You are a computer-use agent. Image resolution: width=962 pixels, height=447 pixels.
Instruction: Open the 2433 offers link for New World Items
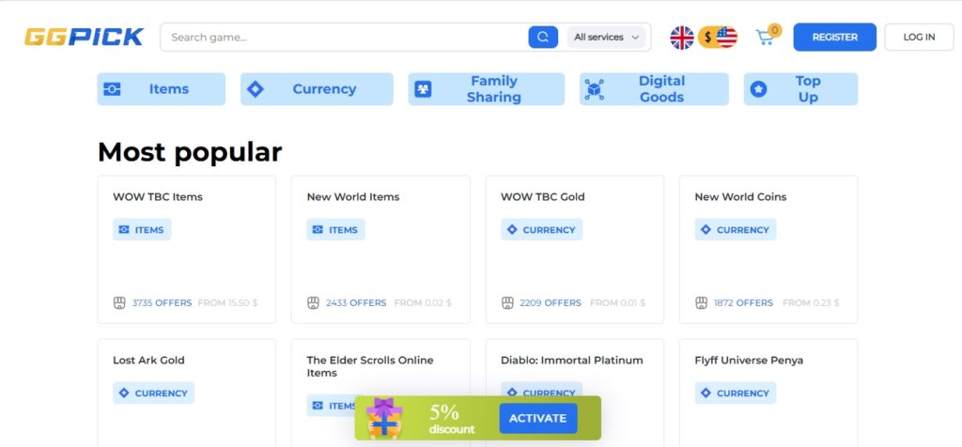coord(356,303)
